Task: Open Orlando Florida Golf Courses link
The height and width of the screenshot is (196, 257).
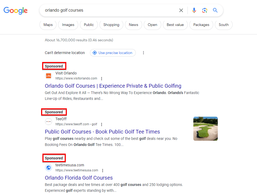Action: (79, 178)
